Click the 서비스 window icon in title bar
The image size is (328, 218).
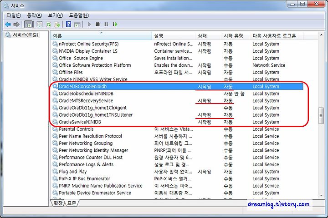(x=6, y=5)
